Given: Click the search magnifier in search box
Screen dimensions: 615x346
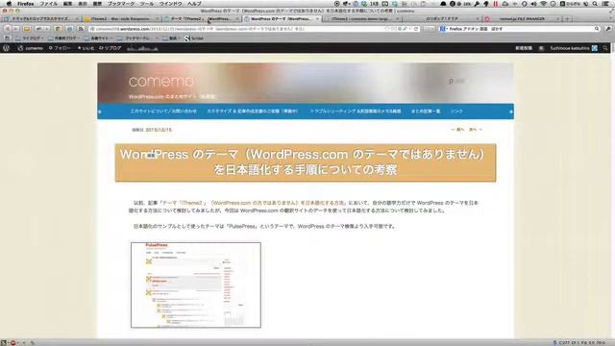Looking at the screenshot, I should pyautogui.click(x=597, y=29).
